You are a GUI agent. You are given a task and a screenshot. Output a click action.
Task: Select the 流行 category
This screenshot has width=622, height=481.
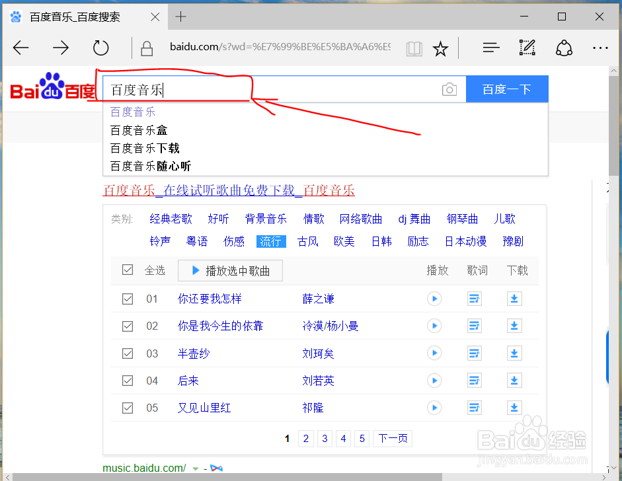pyautogui.click(x=271, y=241)
